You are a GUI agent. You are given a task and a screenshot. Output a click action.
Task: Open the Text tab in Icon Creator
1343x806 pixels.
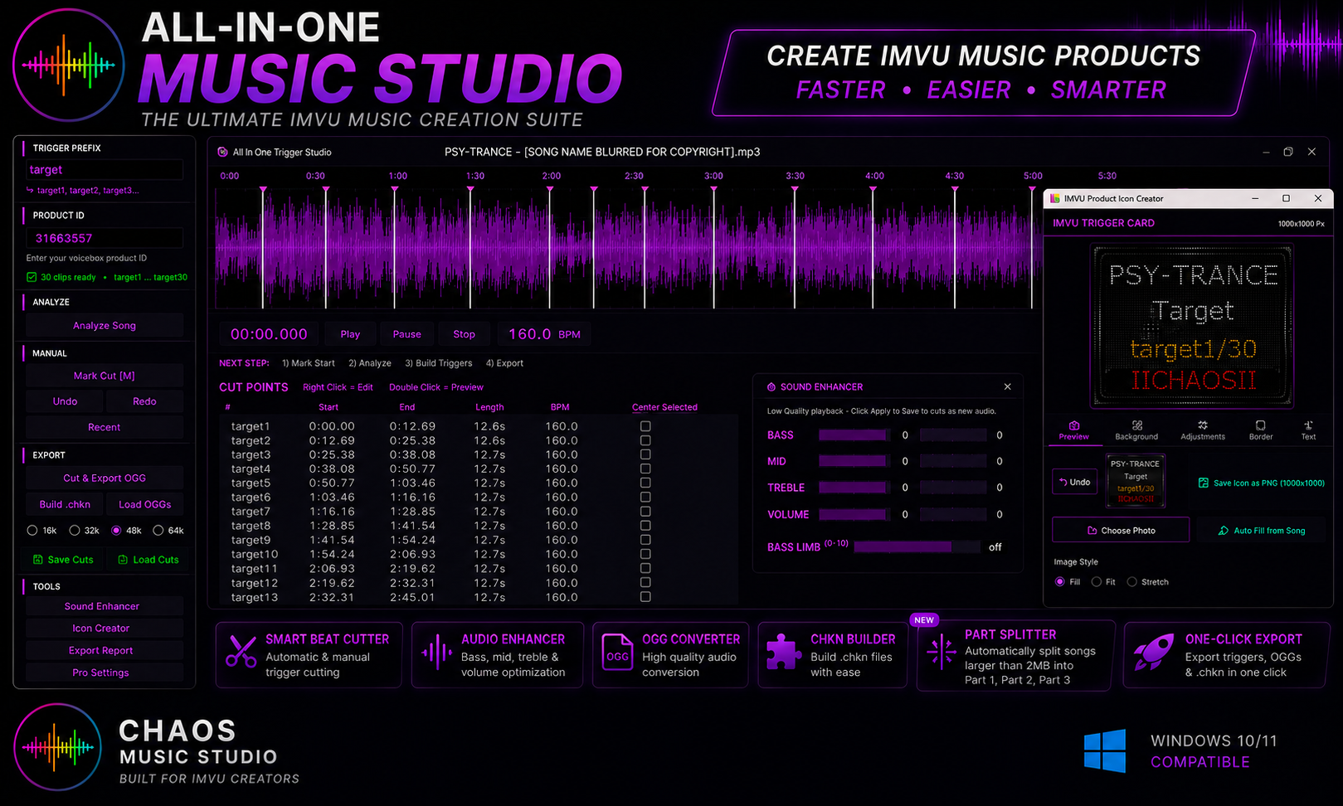[x=1308, y=430]
